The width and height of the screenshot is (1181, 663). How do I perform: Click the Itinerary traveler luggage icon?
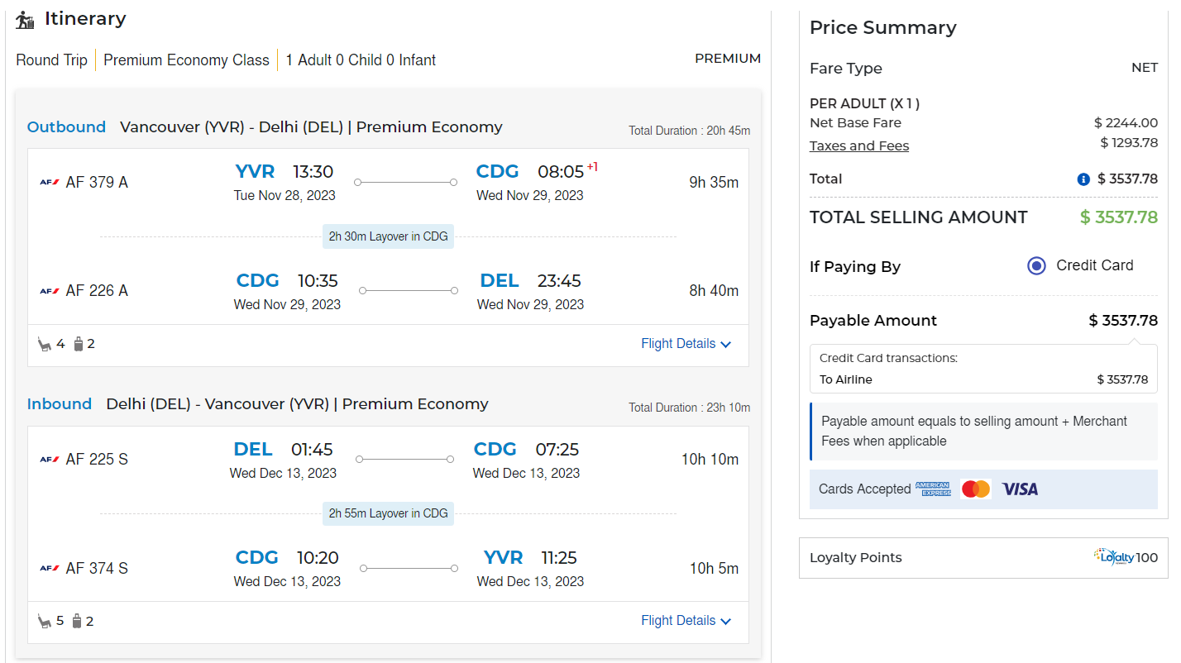26,20
